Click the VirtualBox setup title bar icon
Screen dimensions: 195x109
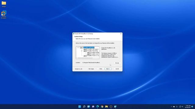pos(73,34)
